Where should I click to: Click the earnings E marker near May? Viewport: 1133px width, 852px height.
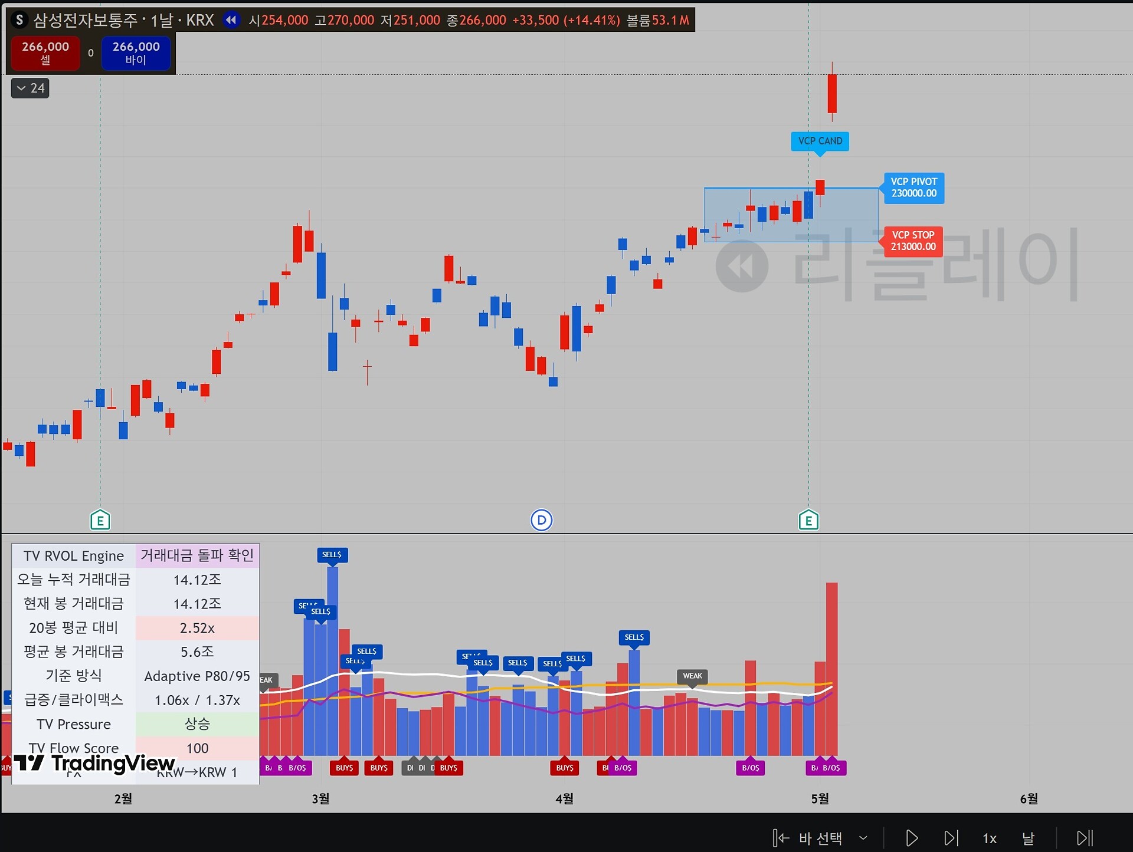808,520
